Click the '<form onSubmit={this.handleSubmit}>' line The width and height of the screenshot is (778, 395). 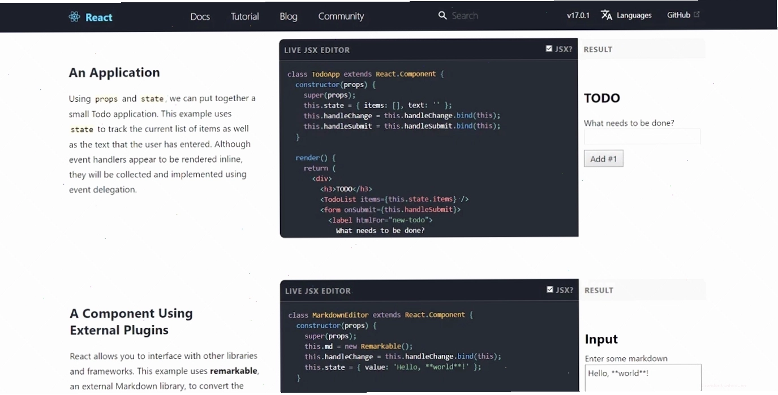tap(390, 210)
